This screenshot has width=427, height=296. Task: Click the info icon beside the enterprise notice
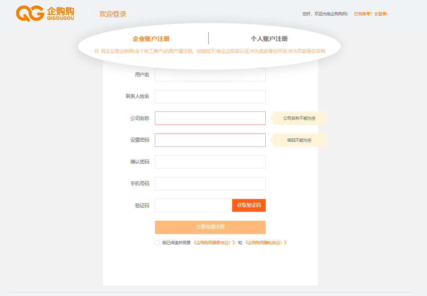(x=97, y=51)
